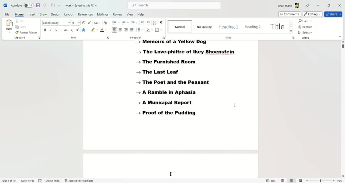Apply Superscript formatting
345x183 pixels.
point(77,30)
